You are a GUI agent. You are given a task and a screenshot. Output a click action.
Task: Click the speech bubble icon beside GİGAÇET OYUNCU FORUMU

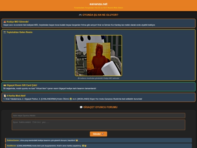81,107
